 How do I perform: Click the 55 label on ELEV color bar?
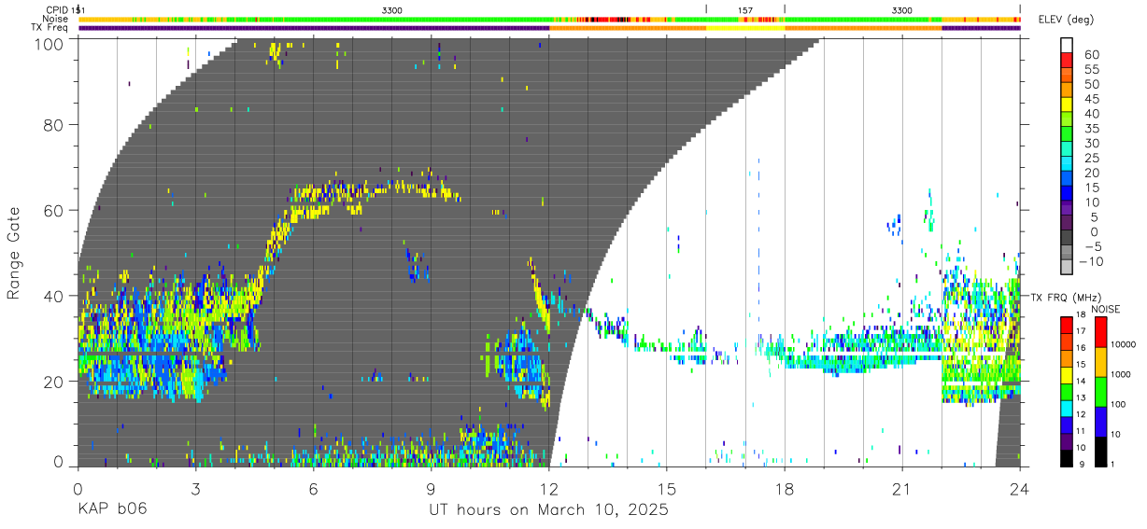click(x=1091, y=69)
